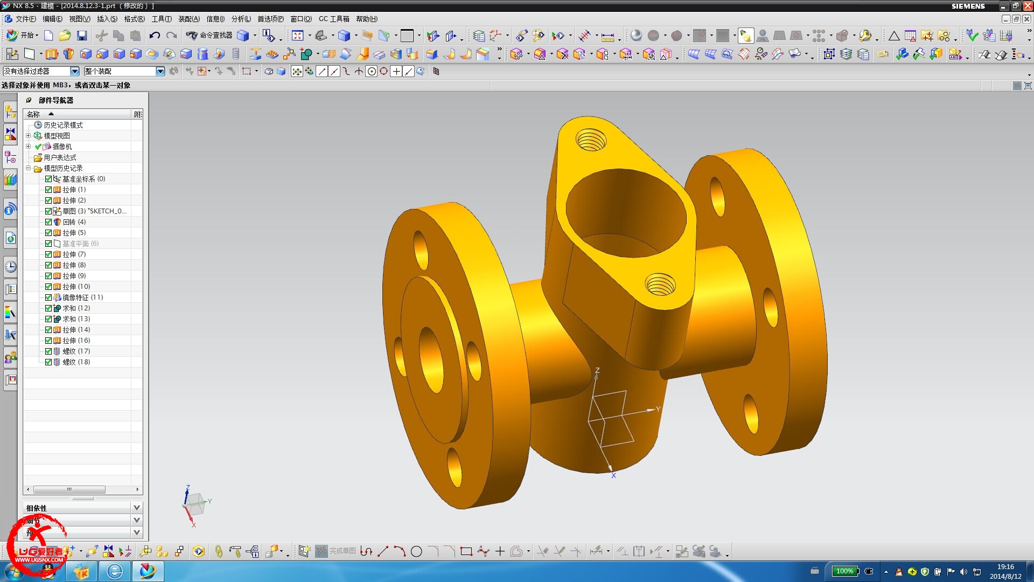The image size is (1034, 582).
Task: Select the 用户表达式 tree item
Action: 60,157
